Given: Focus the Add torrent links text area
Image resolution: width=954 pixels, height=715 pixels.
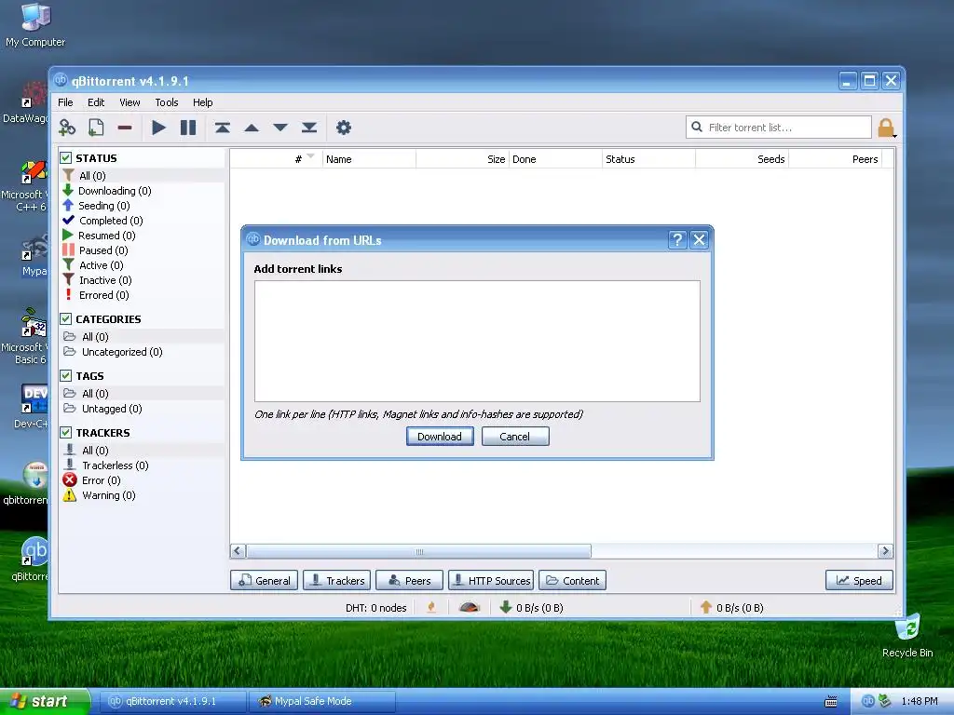Looking at the screenshot, I should pyautogui.click(x=477, y=341).
